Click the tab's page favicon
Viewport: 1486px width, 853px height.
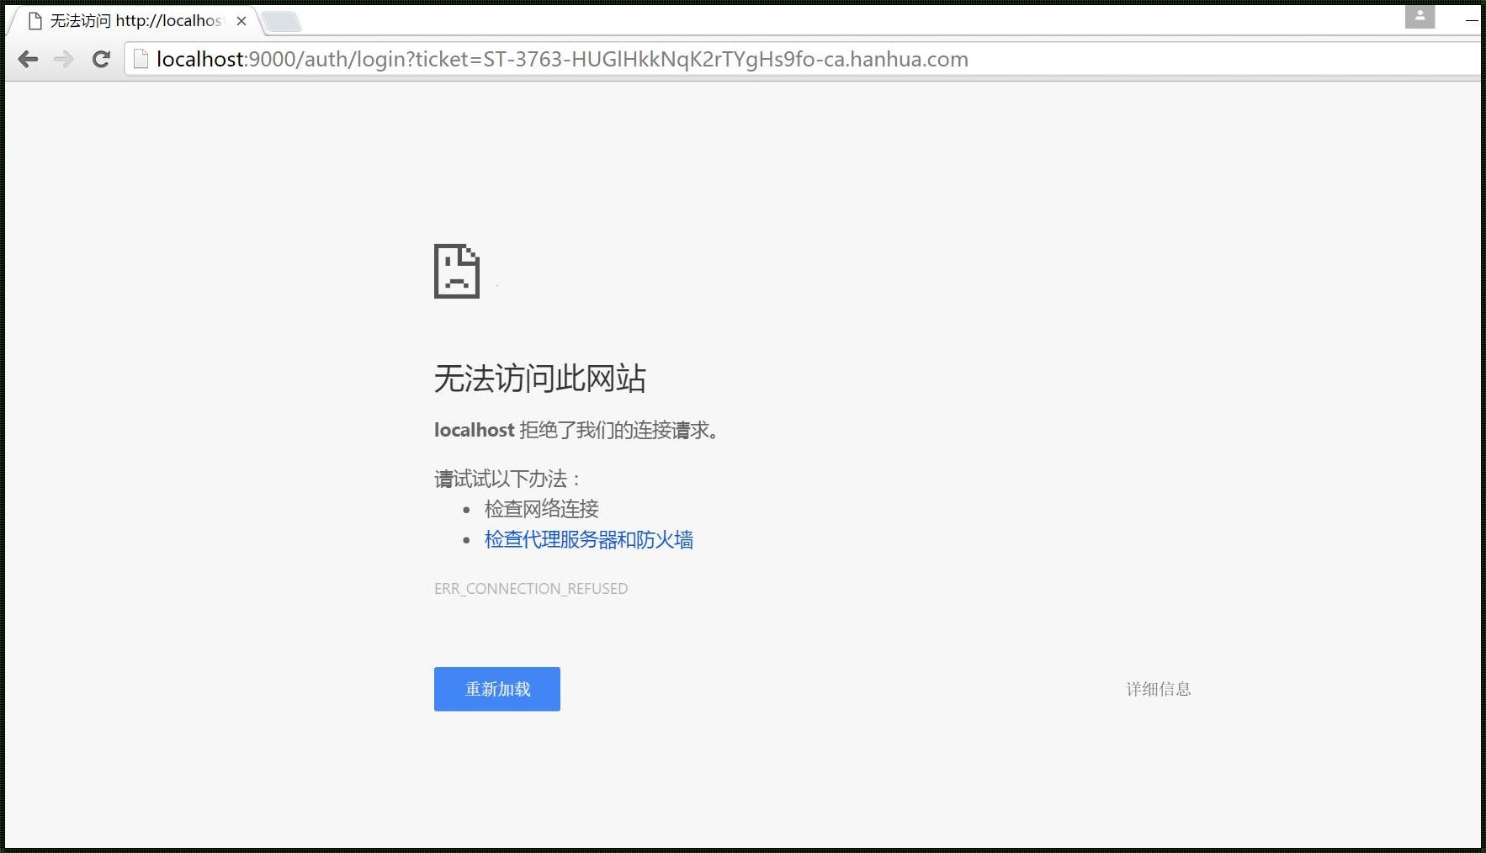coord(35,21)
